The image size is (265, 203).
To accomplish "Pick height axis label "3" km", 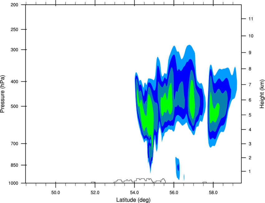I will [250, 144].
